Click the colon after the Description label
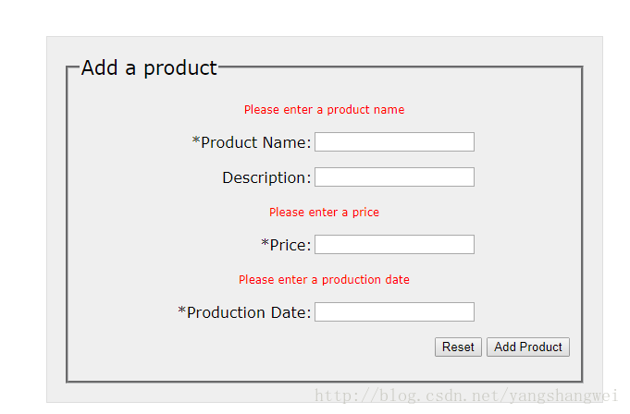Viewport: 630px width, 414px height. 308,178
